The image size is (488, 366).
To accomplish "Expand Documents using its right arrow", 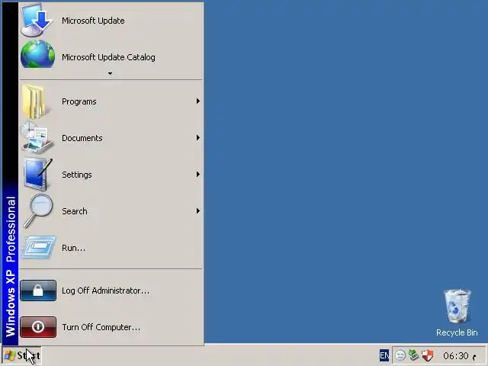I will pyautogui.click(x=198, y=137).
